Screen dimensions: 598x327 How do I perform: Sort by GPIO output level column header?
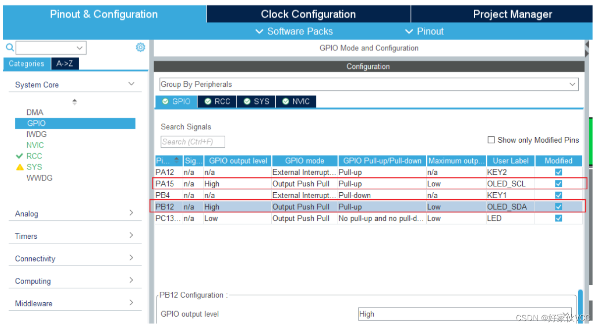click(x=238, y=161)
